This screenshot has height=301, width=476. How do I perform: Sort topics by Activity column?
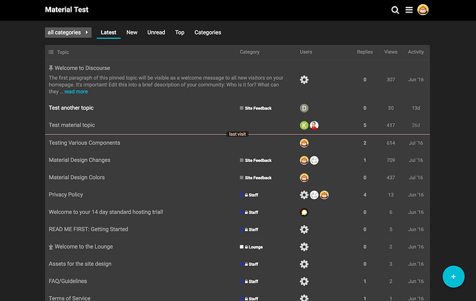415,52
